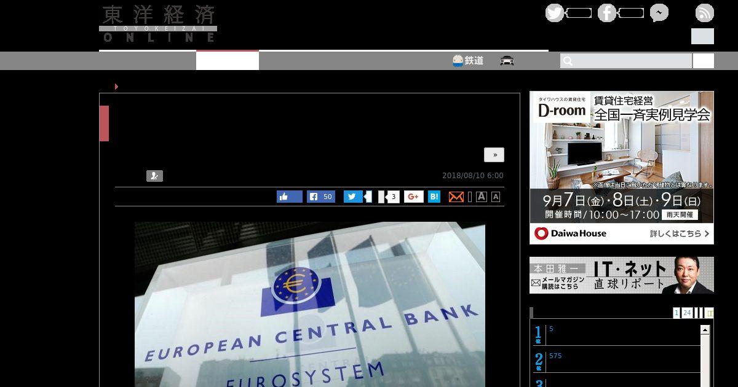Open the Messenger icon in the header
This screenshot has width=738, height=387.
[659, 13]
